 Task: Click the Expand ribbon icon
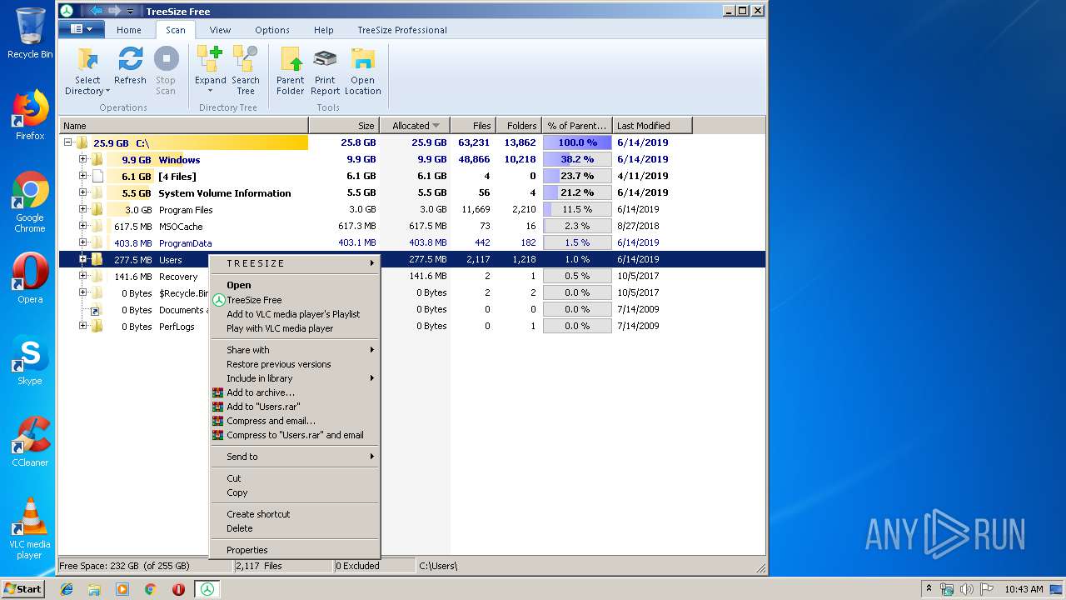pos(210,60)
